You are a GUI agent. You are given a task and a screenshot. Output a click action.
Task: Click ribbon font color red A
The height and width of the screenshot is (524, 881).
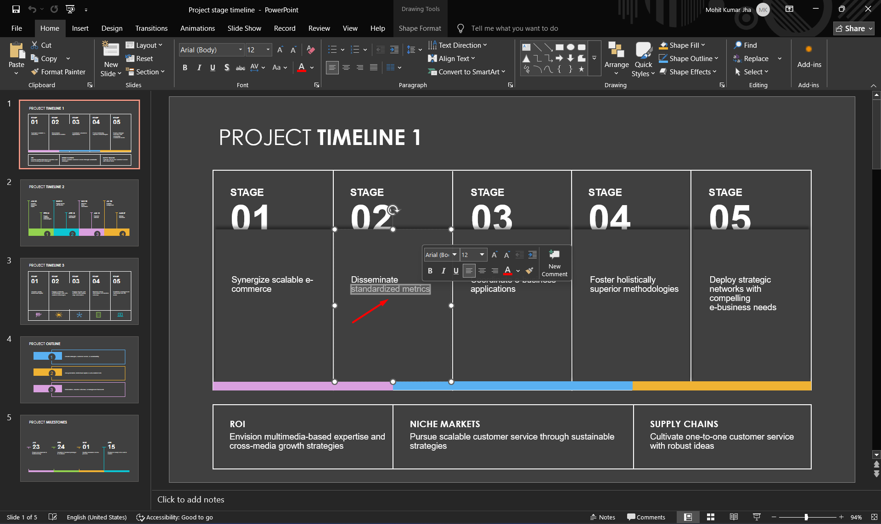click(x=302, y=67)
